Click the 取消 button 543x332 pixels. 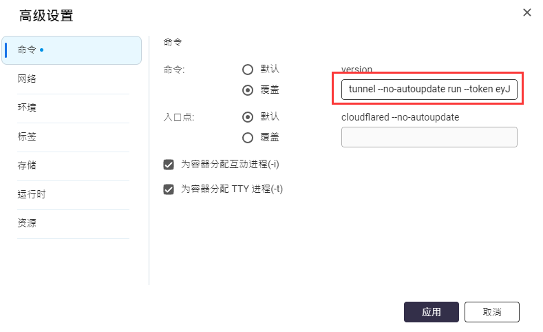492,312
